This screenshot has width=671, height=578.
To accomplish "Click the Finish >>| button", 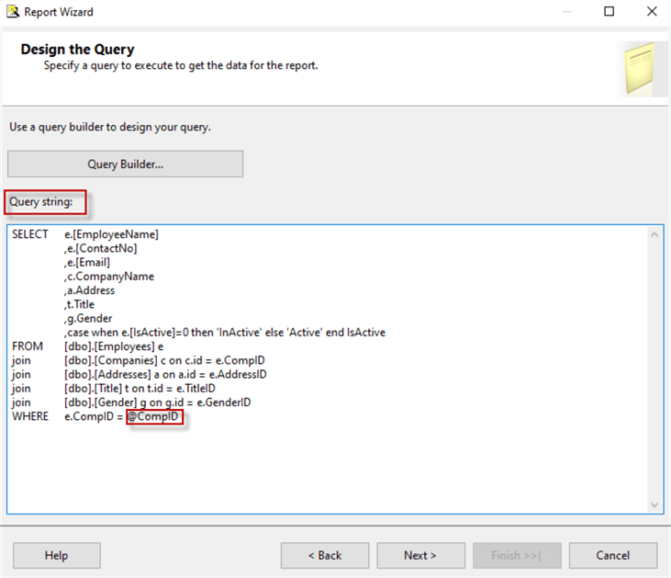I will coord(515,555).
